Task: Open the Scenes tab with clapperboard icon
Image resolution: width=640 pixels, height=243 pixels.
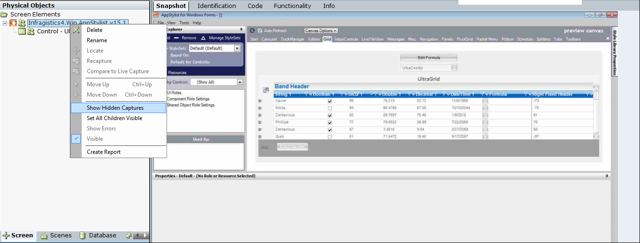Action: point(56,235)
